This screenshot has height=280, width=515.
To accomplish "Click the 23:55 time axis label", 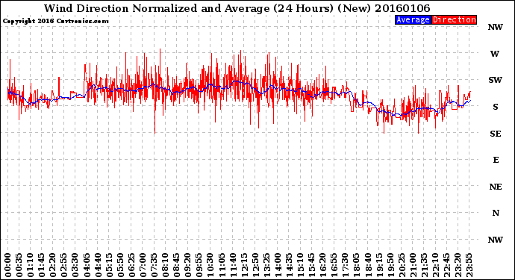I will (469, 265).
